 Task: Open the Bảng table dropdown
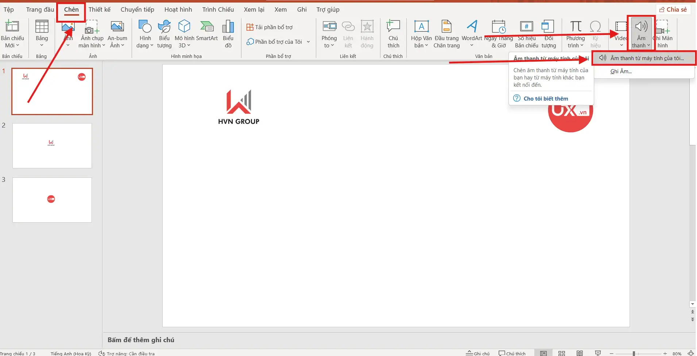pyautogui.click(x=42, y=34)
